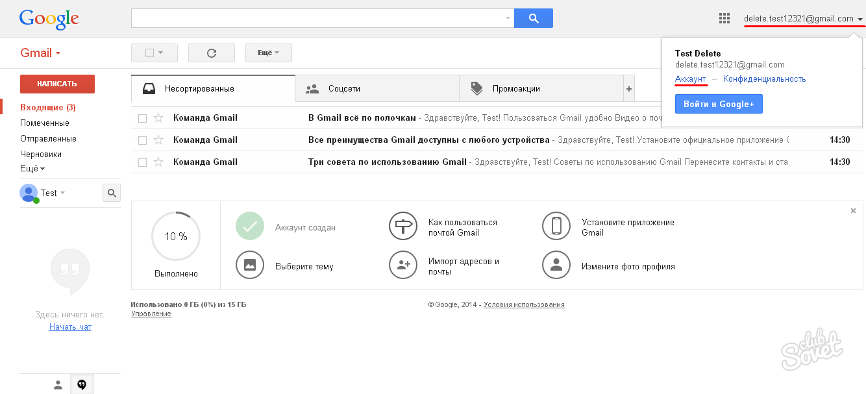The height and width of the screenshot is (394, 866).
Task: Click the 'Использовано 0 ГБ (0%) из 15 ГБ' text
Action: [188, 304]
